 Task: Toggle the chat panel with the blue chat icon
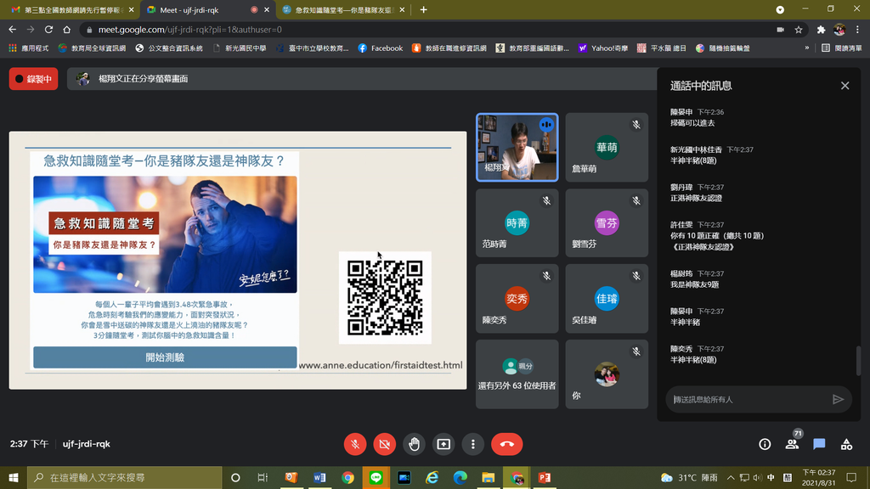click(819, 444)
